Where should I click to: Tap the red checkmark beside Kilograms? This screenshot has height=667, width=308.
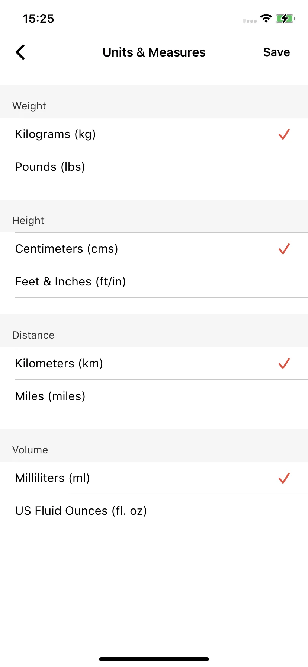click(284, 134)
